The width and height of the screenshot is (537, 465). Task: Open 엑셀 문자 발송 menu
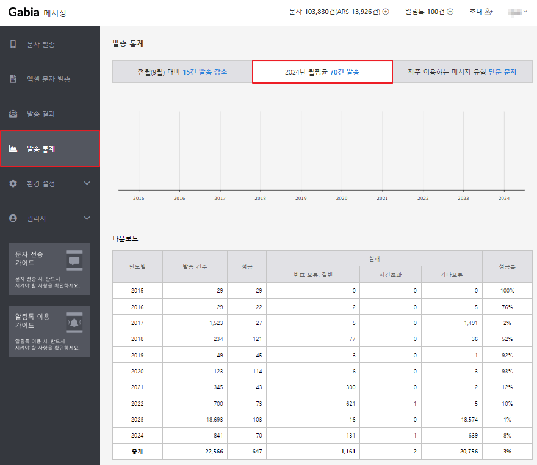50,79
